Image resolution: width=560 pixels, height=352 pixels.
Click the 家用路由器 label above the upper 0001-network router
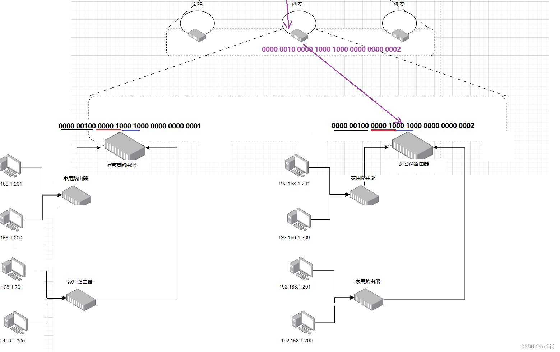click(75, 178)
